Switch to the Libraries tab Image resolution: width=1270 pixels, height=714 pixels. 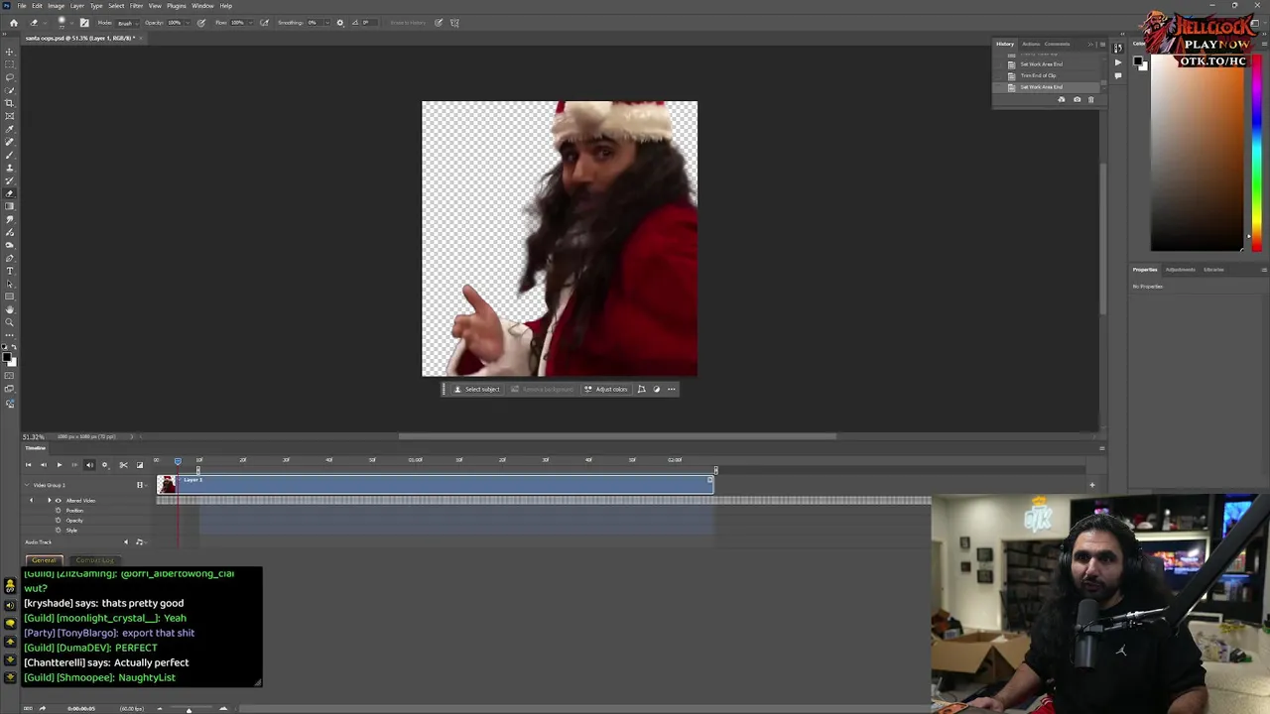(x=1213, y=270)
